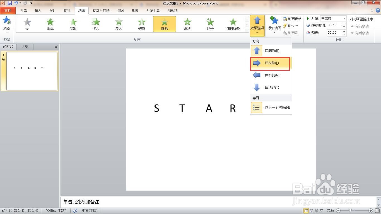The height and width of the screenshot is (214, 381).
Task: Open the quick access toolbar customize dropdown
Action: click(x=31, y=3)
